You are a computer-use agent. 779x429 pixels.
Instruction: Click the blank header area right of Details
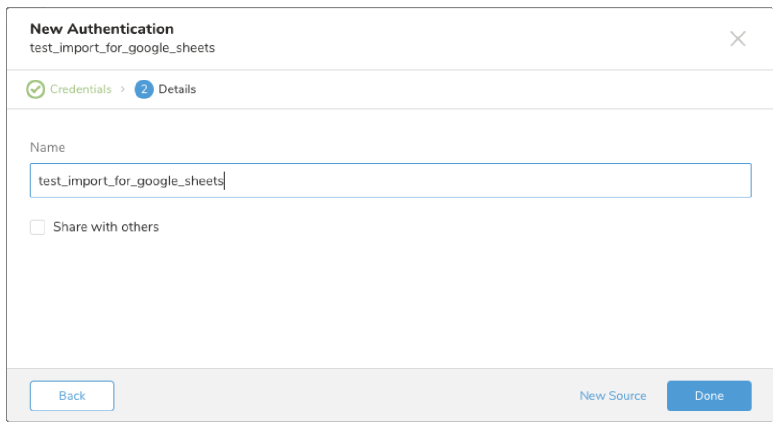[x=474, y=89]
